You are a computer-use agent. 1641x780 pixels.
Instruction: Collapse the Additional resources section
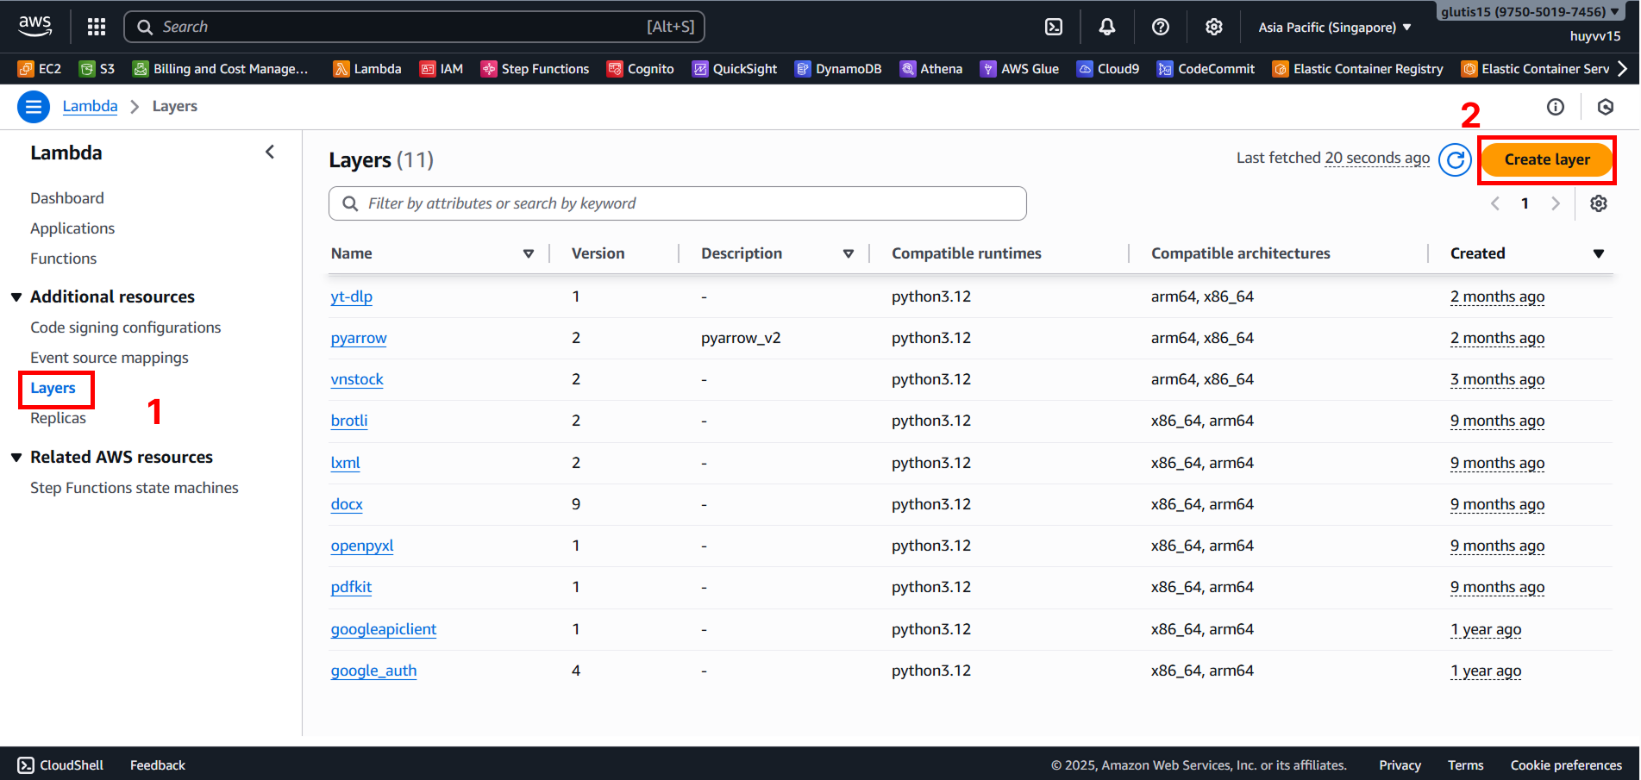click(16, 297)
